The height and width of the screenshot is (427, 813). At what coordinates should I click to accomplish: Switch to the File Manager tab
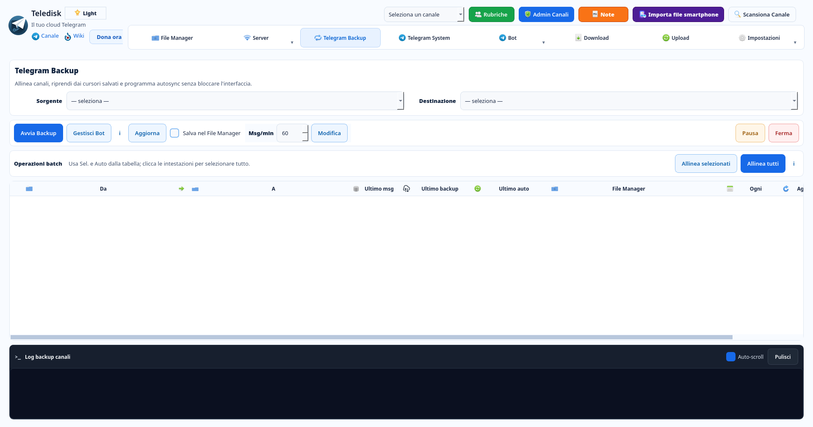tap(172, 38)
